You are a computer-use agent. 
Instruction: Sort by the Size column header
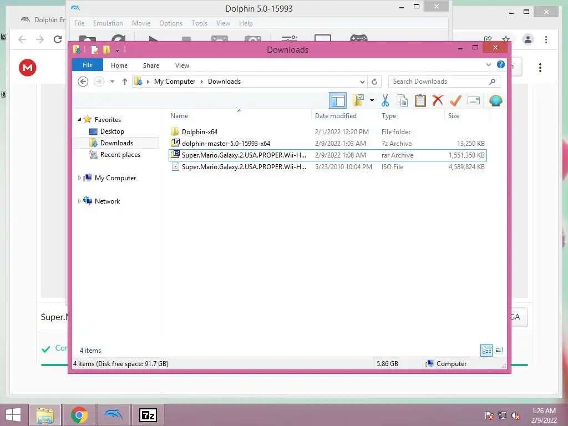466,115
